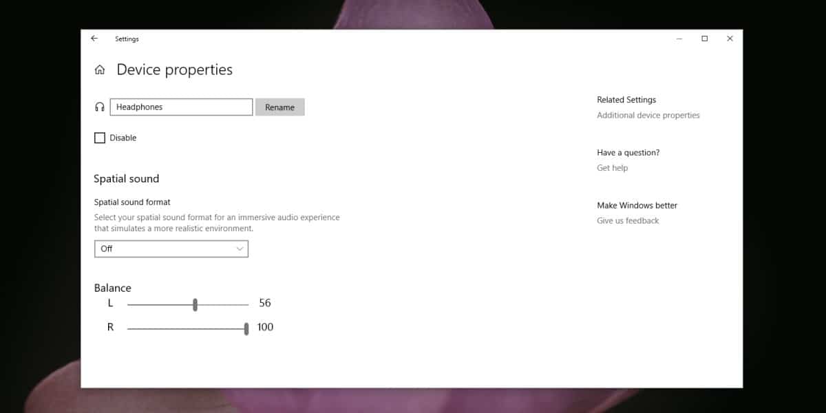The height and width of the screenshot is (413, 826).
Task: Open Additional device properties link
Action: pyautogui.click(x=648, y=115)
